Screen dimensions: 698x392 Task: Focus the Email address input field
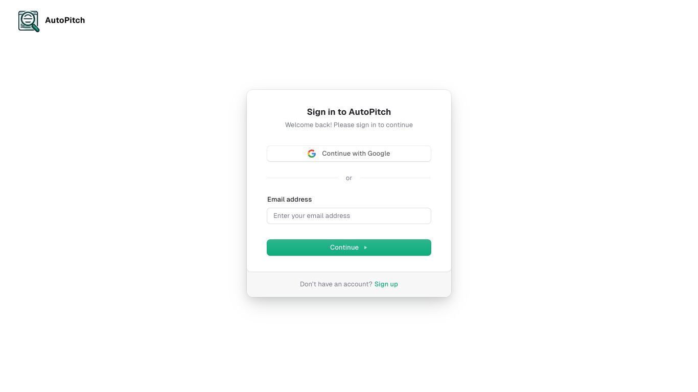[349, 216]
